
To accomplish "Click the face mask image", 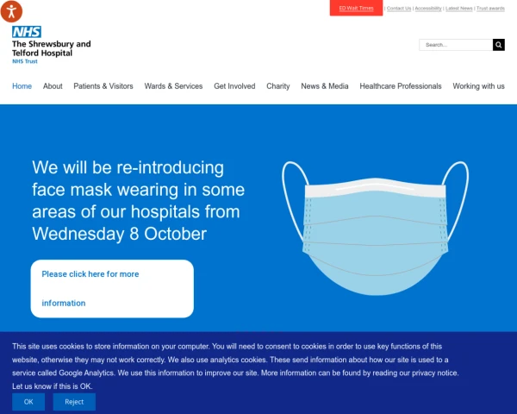I will coord(375,228).
